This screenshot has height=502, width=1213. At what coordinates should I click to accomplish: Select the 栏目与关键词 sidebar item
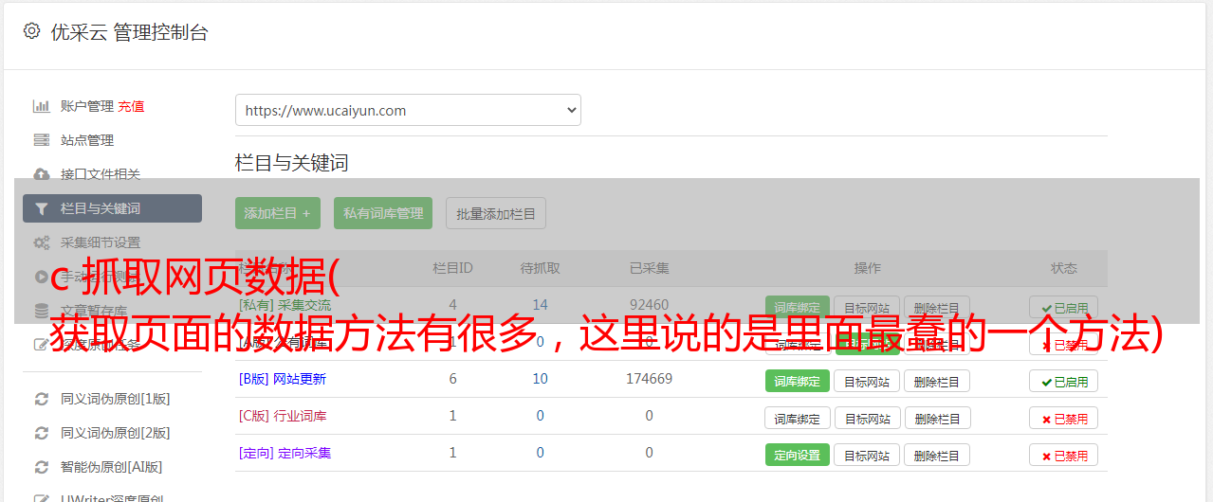pyautogui.click(x=112, y=208)
